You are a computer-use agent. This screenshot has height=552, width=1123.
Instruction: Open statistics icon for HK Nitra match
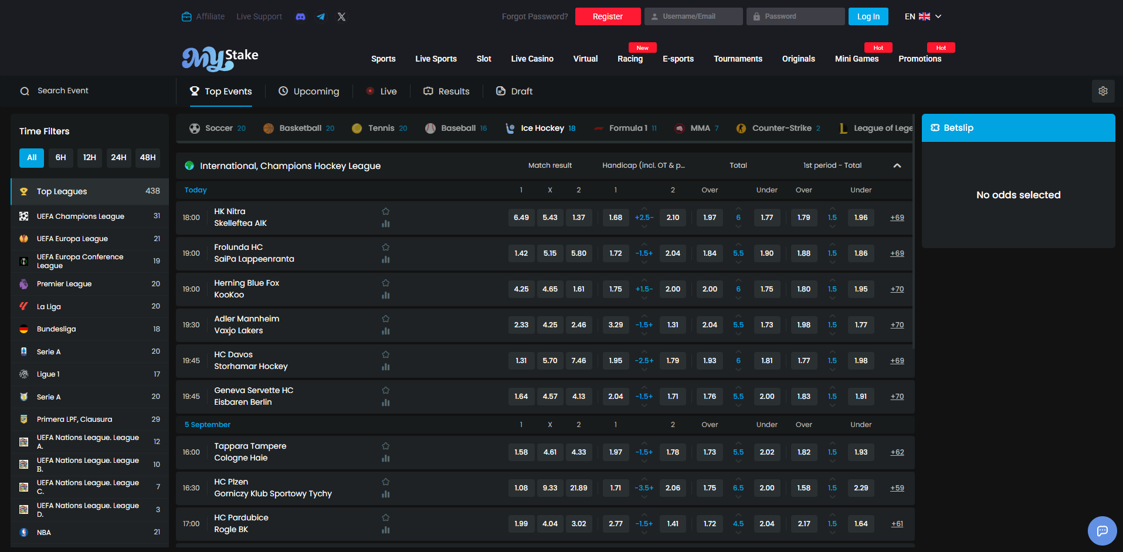(385, 223)
